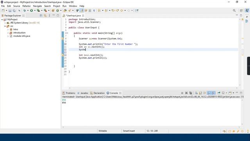Screen dimensions: 250x141
Task: Open the Source menu
Action: [16, 6]
